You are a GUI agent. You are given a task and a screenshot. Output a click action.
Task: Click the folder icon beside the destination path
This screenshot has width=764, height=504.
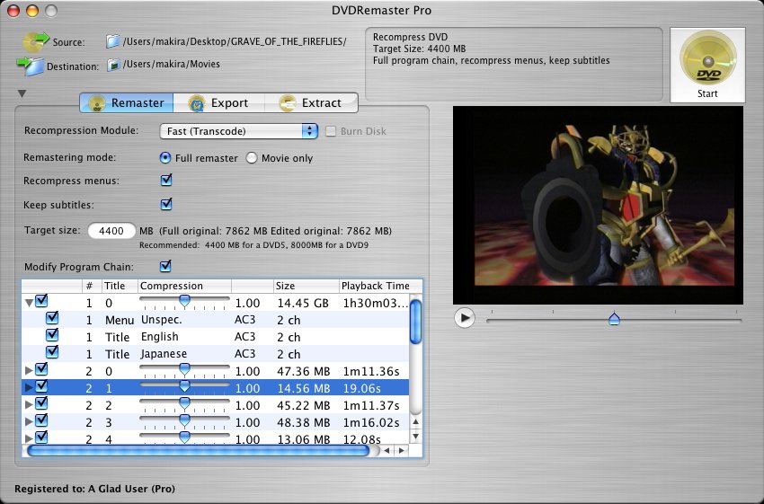coord(113,65)
